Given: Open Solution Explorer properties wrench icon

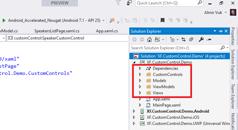Looking at the screenshot, I should 201,39.
